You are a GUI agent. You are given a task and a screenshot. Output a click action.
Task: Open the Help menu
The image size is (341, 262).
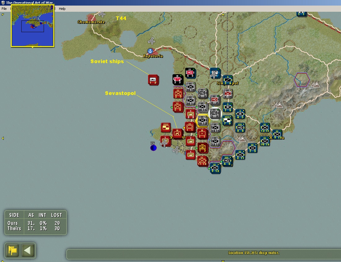62,9
